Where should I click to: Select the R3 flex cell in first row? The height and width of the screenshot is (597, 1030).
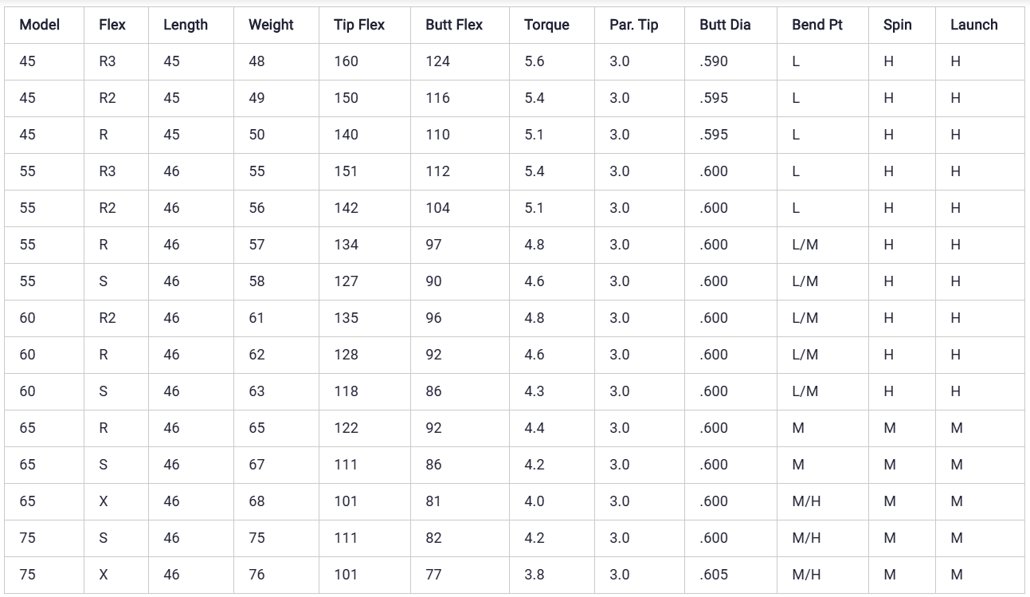(107, 61)
